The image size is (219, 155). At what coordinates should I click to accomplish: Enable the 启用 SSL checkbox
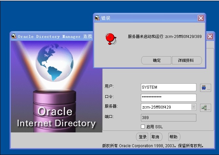click(x=143, y=127)
